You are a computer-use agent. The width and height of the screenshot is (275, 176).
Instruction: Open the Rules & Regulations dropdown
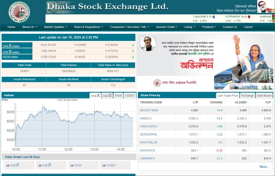[x=88, y=27]
